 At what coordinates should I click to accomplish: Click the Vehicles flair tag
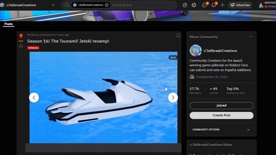[33, 48]
